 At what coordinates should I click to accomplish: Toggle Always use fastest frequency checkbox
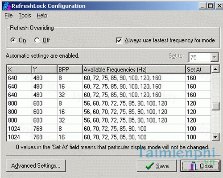119,40
